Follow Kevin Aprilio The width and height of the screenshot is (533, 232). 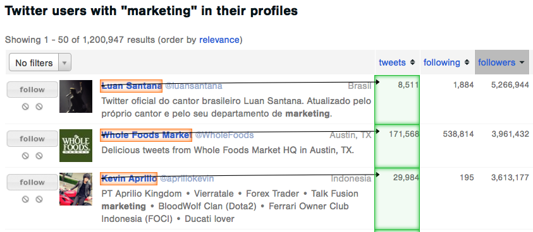32,182
